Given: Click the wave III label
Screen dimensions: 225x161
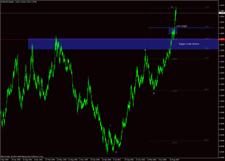Looking at the screenshot, I should point(145,50).
